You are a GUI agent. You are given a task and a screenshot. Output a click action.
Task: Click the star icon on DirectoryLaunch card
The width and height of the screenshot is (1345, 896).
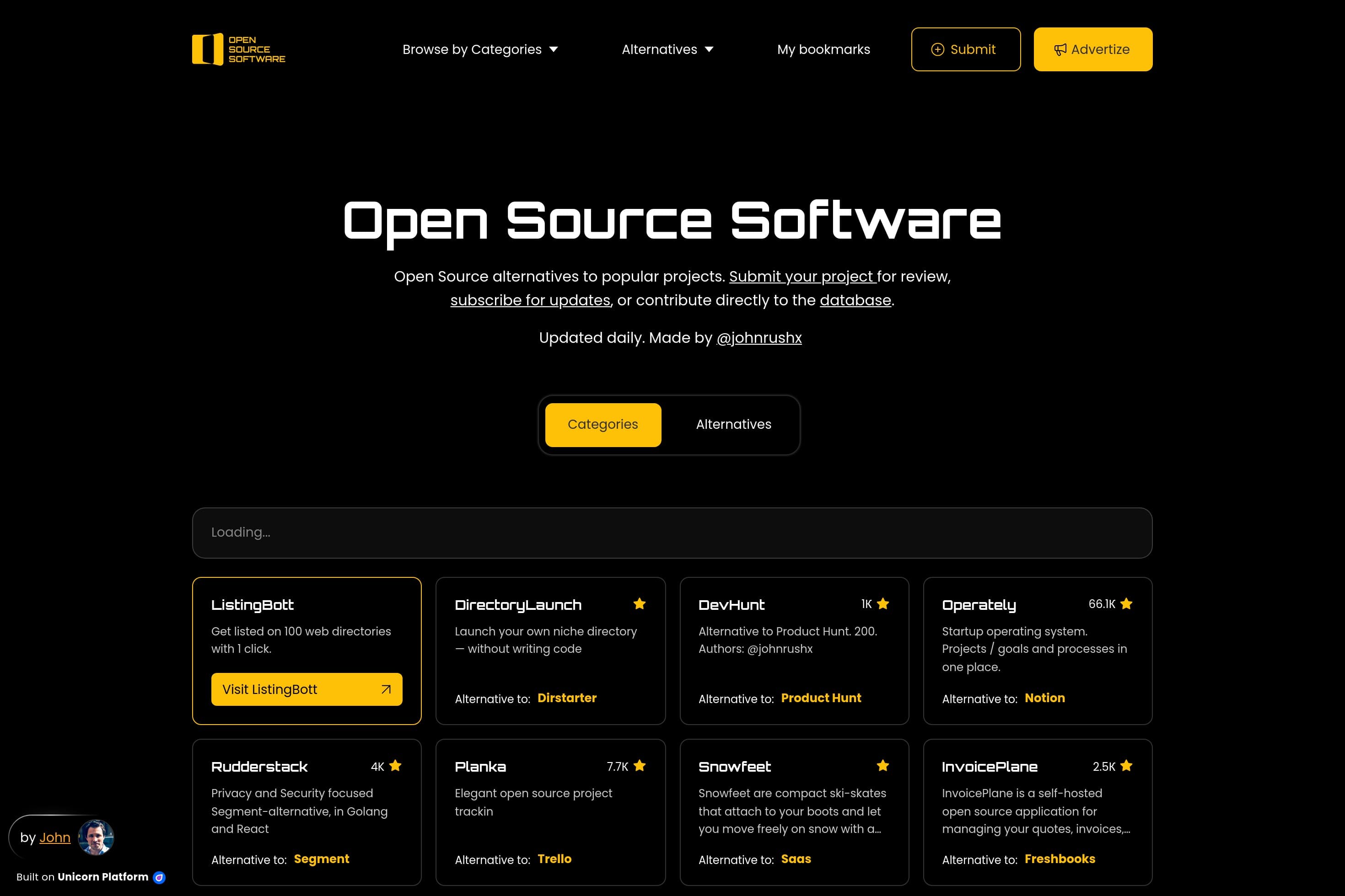click(x=640, y=603)
